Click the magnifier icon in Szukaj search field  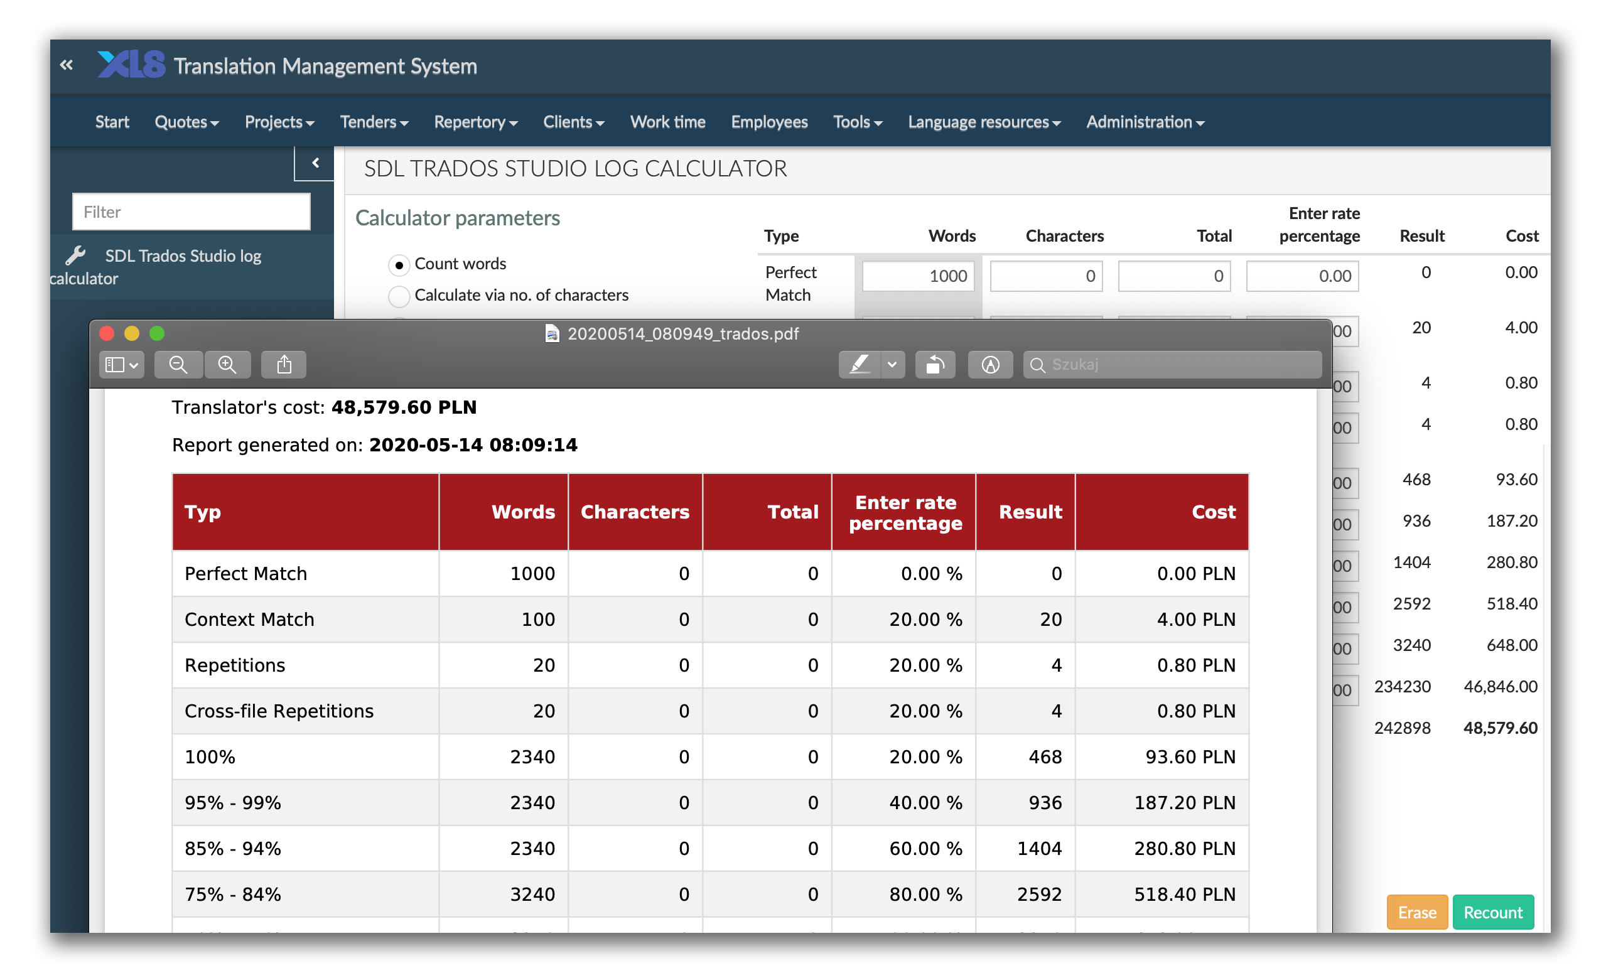[1038, 365]
